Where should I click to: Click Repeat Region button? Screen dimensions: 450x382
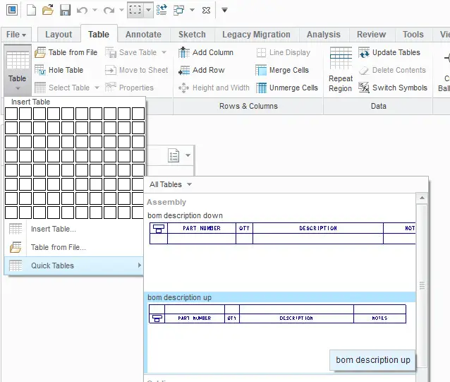click(x=341, y=70)
